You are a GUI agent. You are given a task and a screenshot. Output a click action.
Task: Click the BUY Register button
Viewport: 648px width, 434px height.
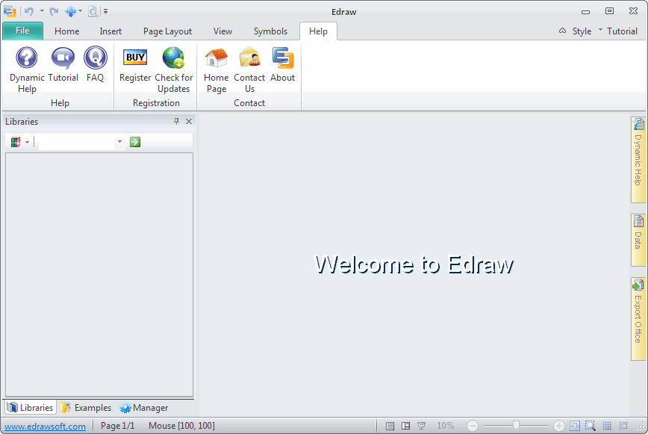135,64
